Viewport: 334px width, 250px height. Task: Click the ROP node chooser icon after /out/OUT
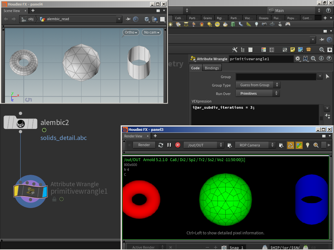pyautogui.click(x=230, y=145)
